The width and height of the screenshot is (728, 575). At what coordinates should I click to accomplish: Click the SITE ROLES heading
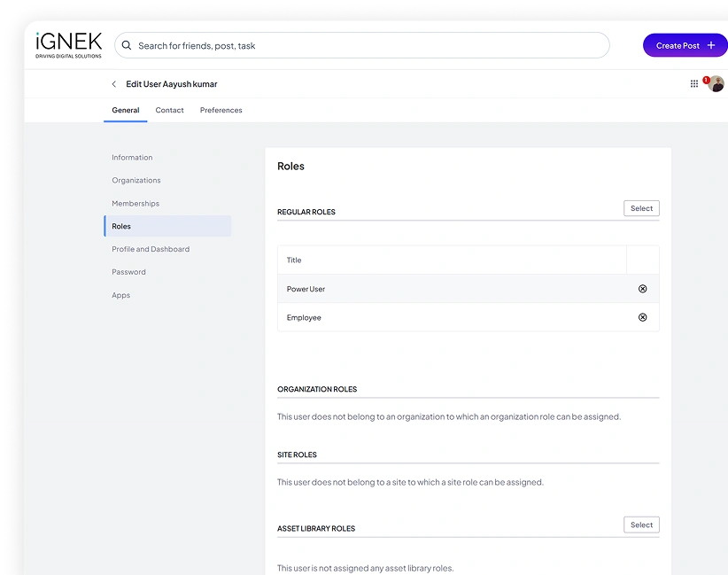coord(297,455)
